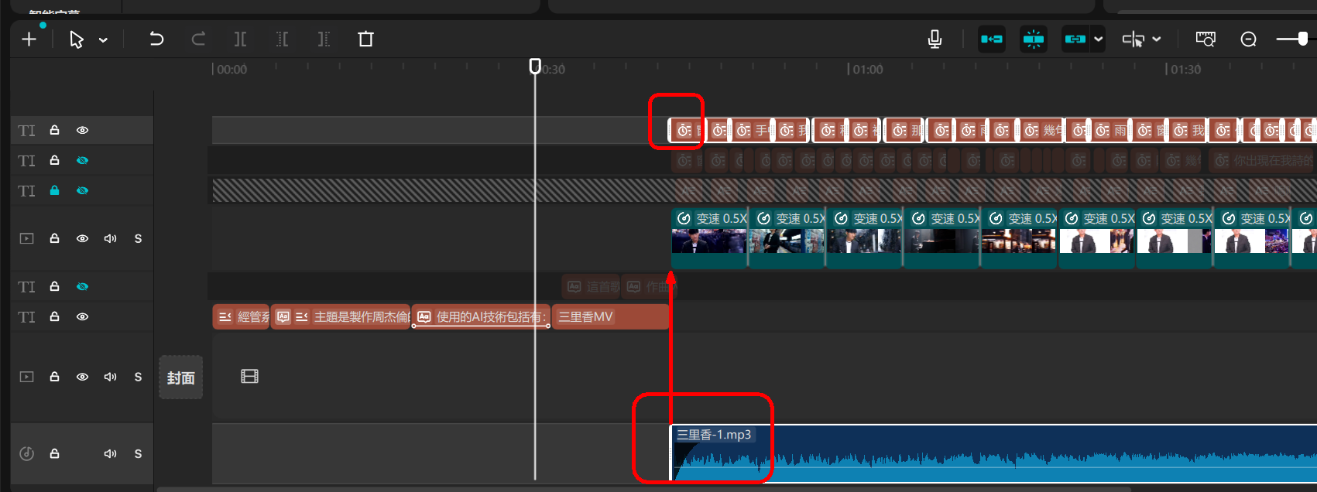Mute the 三里香-1.mp3 audio track speaker icon
The height and width of the screenshot is (492, 1317).
[x=110, y=453]
